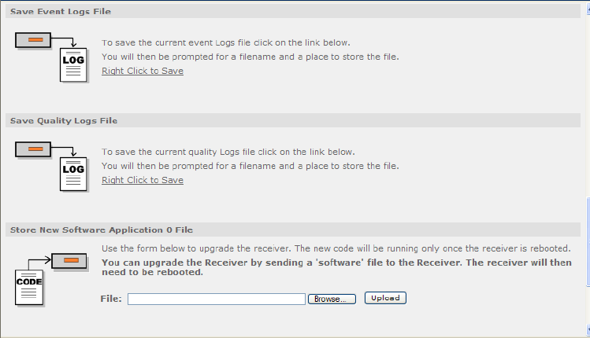Click the 'File:' label beside the input
Image resolution: width=590 pixels, height=338 pixels.
point(111,299)
